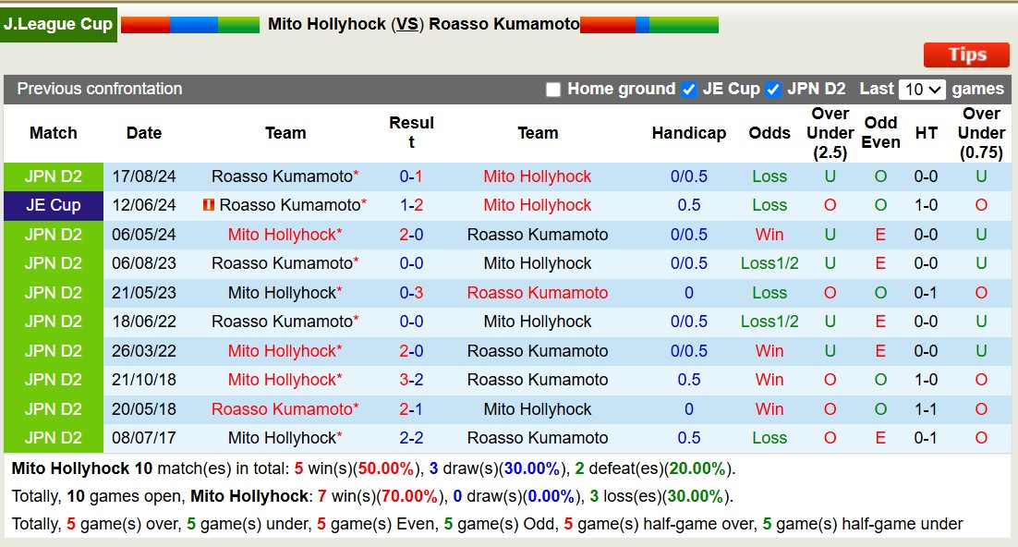Switch to the Handicap column header

point(689,133)
